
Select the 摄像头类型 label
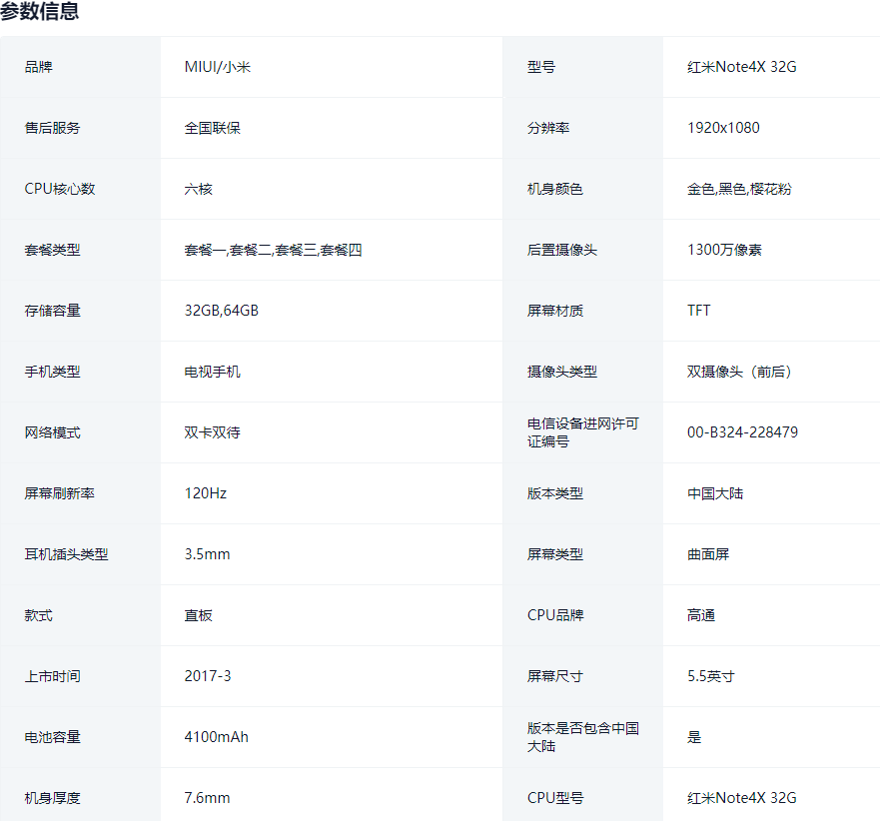(x=561, y=372)
